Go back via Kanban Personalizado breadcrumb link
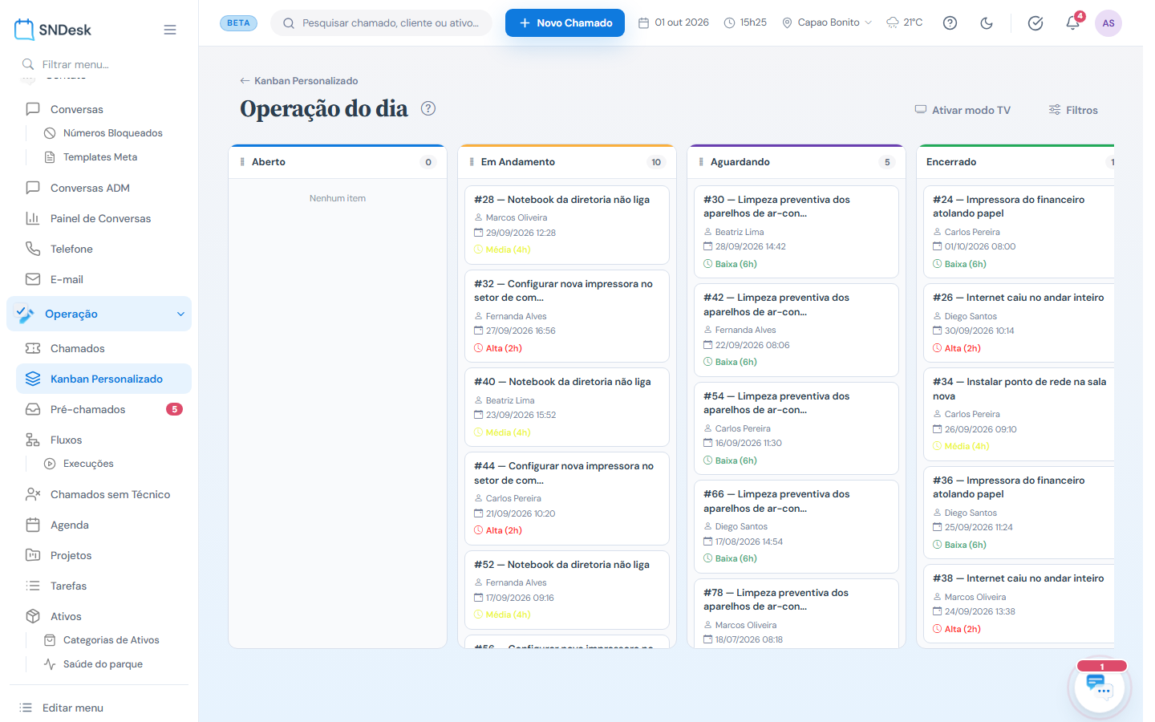This screenshot has width=1155, height=722. [299, 81]
